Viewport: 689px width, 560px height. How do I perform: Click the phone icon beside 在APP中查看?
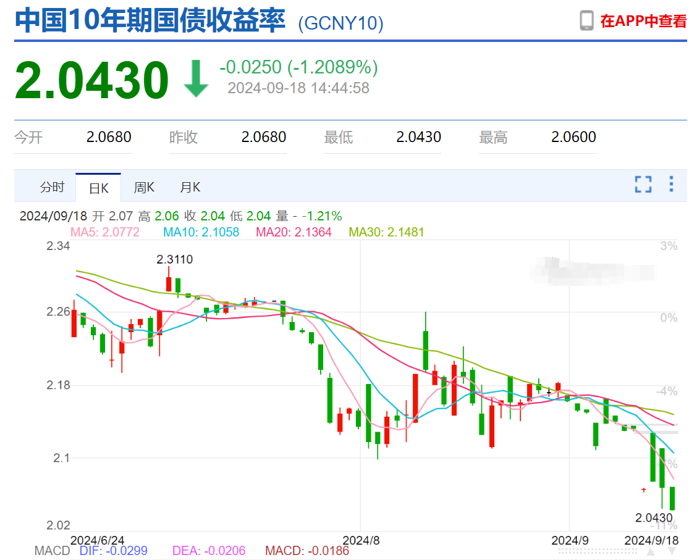[x=586, y=20]
